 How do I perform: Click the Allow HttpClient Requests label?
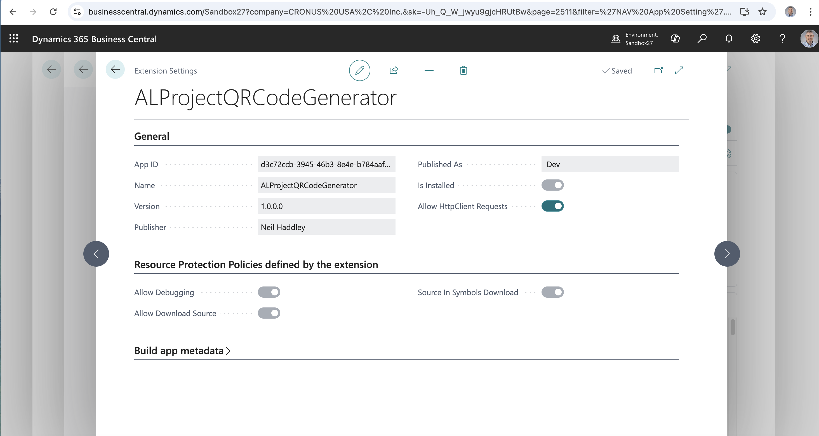462,206
